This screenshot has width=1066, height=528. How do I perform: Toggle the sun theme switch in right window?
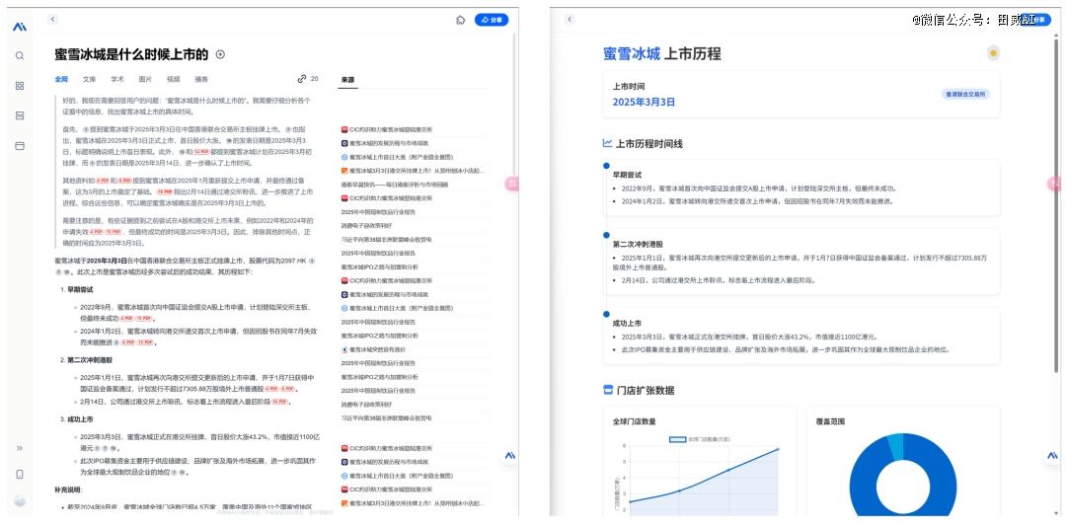click(994, 53)
